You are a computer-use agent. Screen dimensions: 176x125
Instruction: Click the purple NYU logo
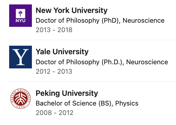click(x=21, y=16)
